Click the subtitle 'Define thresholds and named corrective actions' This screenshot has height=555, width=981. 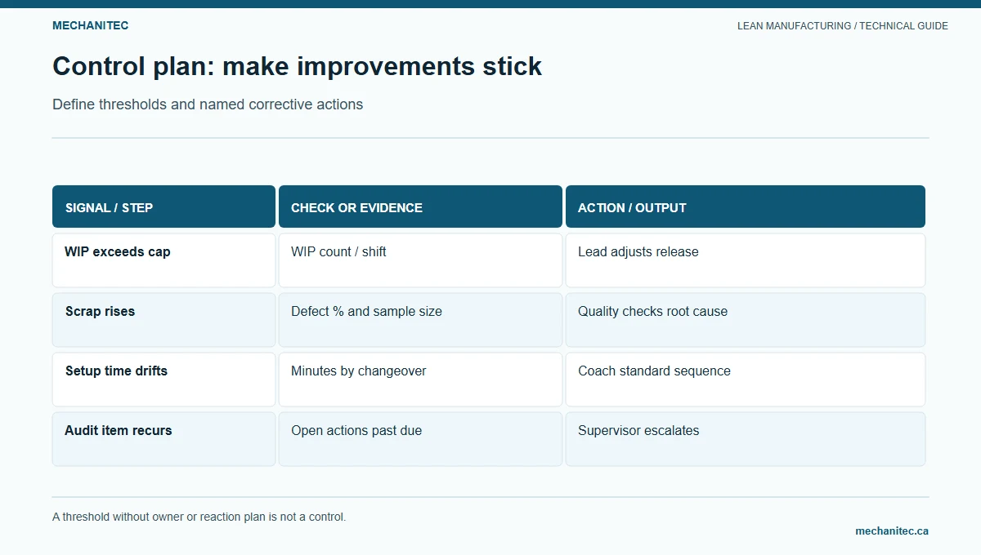pyautogui.click(x=208, y=104)
